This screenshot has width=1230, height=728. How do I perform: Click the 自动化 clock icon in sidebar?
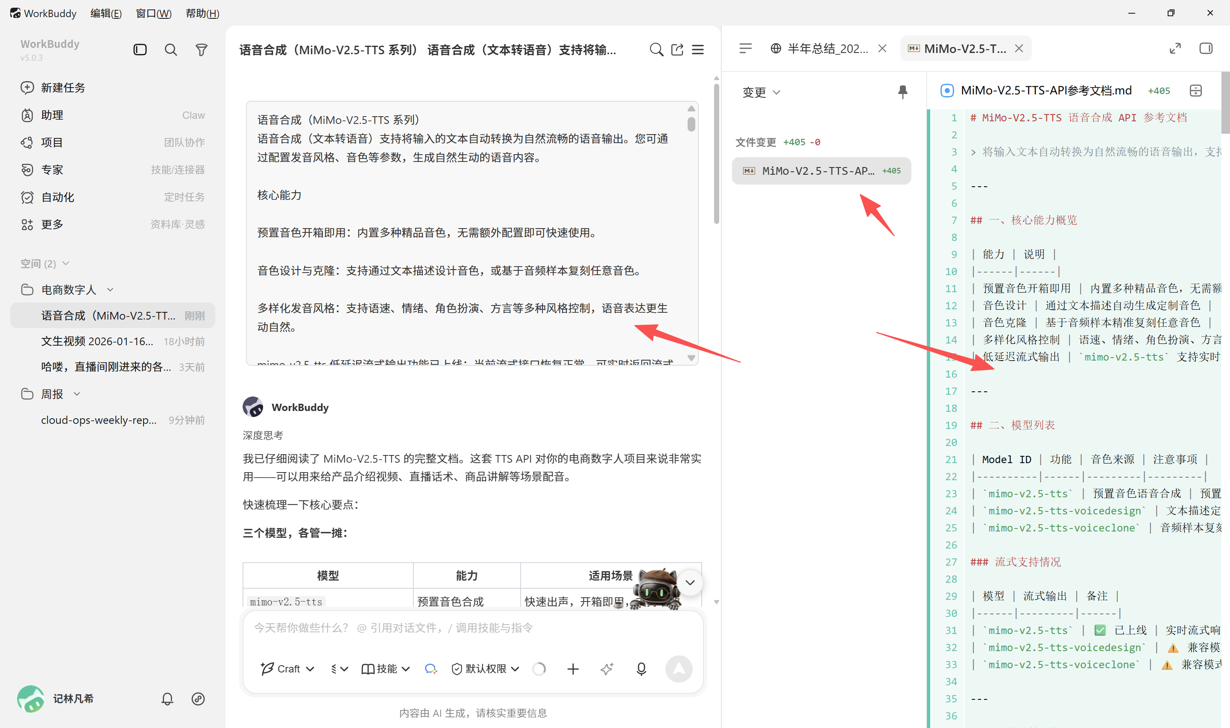pos(27,197)
